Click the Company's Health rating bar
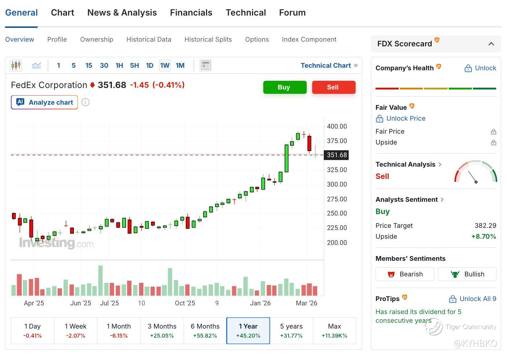This screenshot has height=355, width=507. coord(436,88)
